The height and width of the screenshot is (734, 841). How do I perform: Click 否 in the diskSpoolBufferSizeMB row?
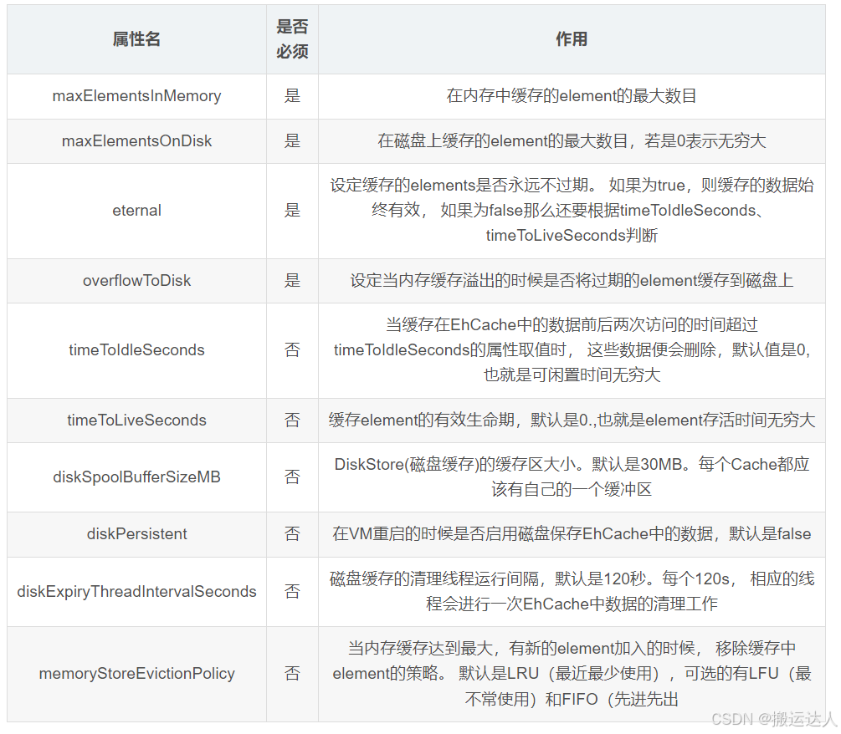click(292, 477)
